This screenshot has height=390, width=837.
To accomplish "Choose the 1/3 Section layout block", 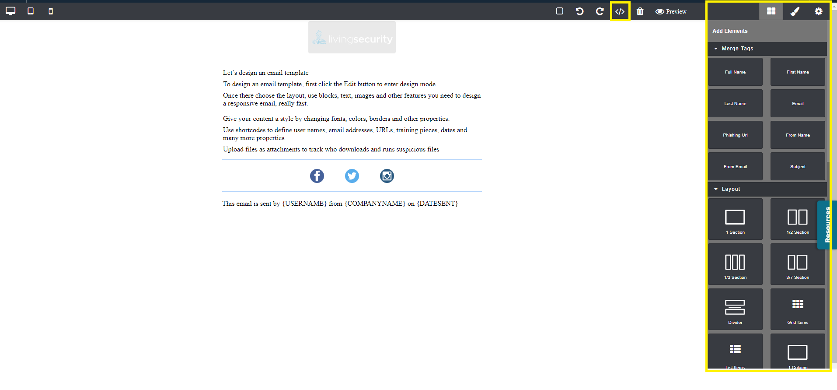I will [735, 264].
